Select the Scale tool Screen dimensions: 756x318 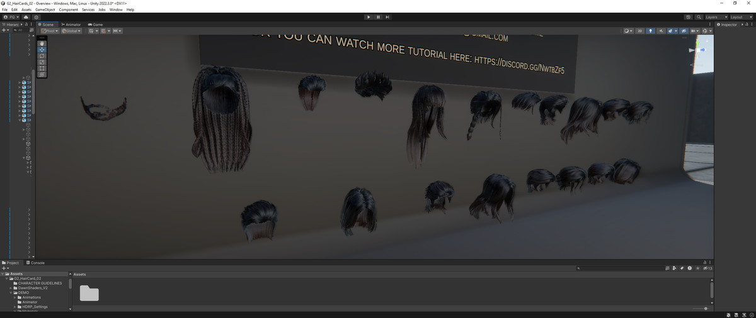click(42, 62)
